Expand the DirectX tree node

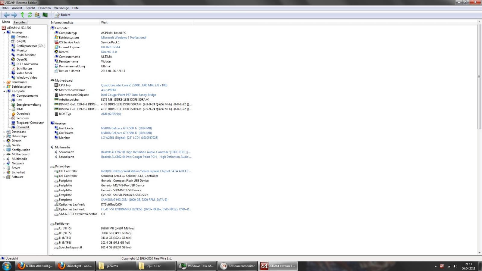click(x=4, y=141)
